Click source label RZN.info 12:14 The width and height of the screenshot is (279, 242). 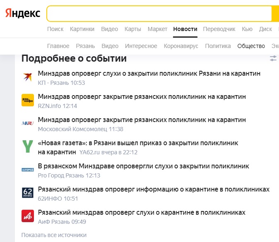click(x=58, y=106)
